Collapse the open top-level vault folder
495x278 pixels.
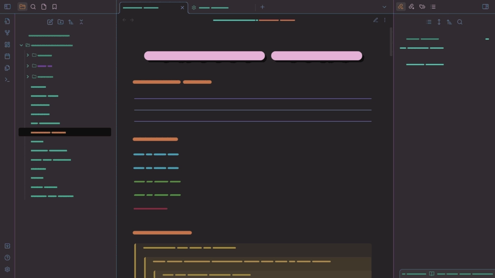tap(21, 45)
